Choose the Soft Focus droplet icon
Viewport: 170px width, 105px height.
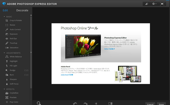[7, 84]
